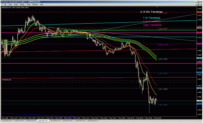Open the Charts menu
Viewport: 203px width, 123px height.
click(x=22, y=5)
